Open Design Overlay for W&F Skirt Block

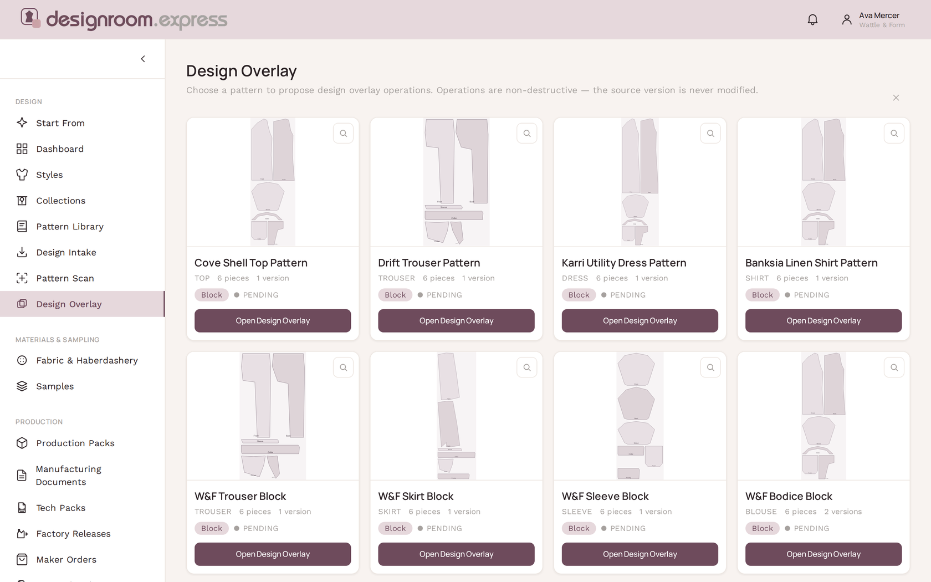point(456,554)
